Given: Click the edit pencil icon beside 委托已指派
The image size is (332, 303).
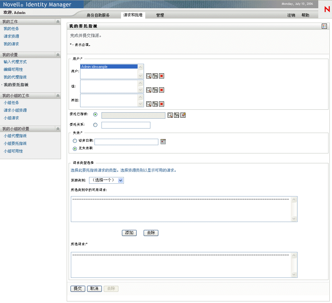Looking at the screenshot, I should (183, 115).
